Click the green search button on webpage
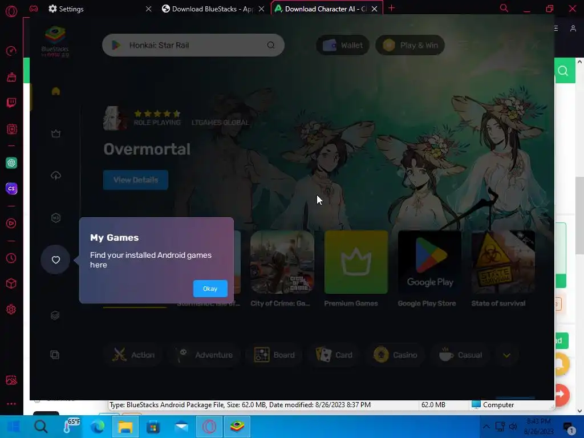Viewport: 584px width, 438px height. [563, 71]
